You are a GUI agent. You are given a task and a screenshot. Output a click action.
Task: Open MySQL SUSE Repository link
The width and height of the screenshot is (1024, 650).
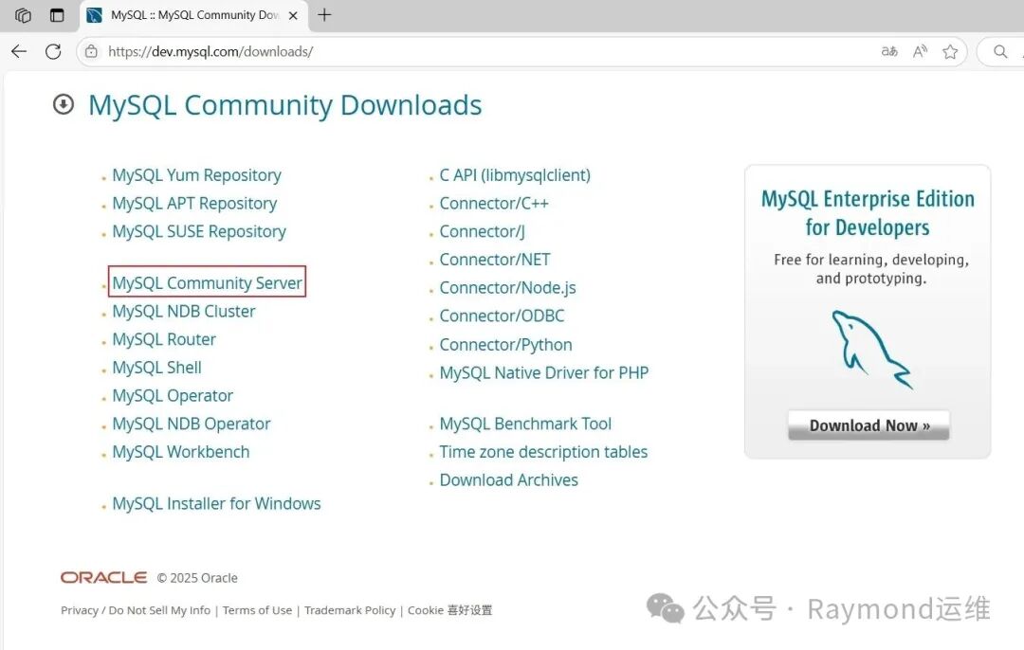tap(199, 232)
